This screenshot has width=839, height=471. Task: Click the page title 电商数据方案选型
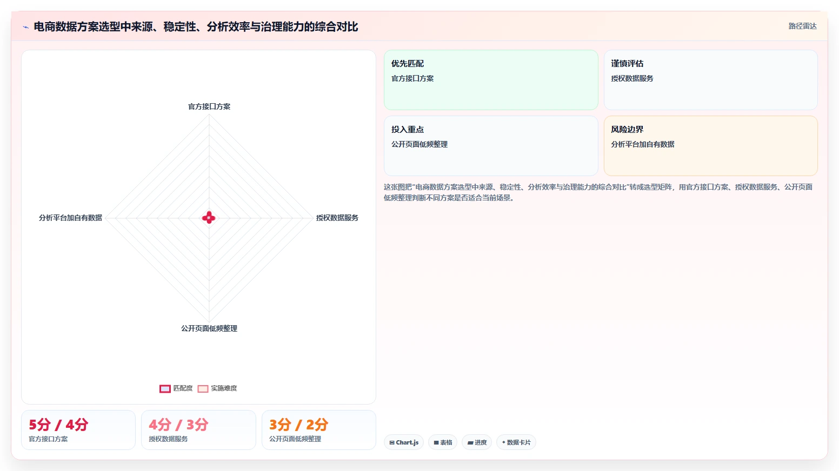196,27
